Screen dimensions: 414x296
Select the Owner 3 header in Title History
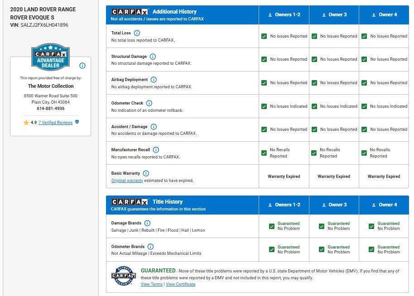point(334,205)
